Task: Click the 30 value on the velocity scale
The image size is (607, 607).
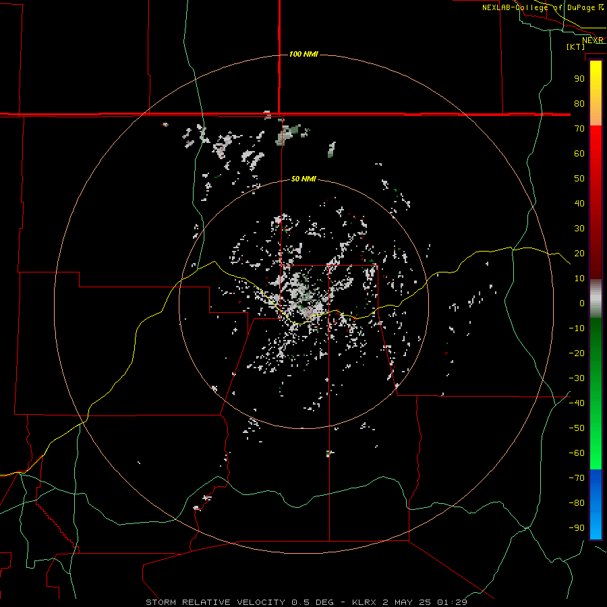Action: point(579,229)
